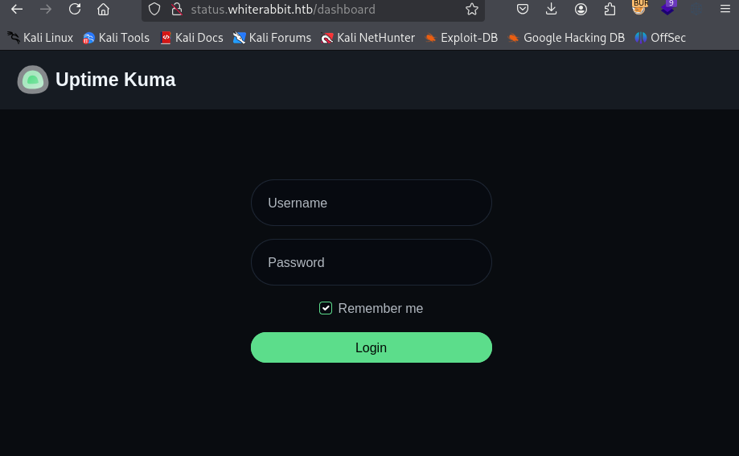
Task: Click the Burp proxy extension icon
Action: tap(639, 8)
